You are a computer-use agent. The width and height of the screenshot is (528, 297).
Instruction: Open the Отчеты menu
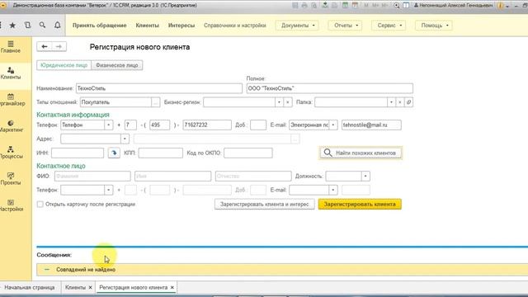(345, 26)
